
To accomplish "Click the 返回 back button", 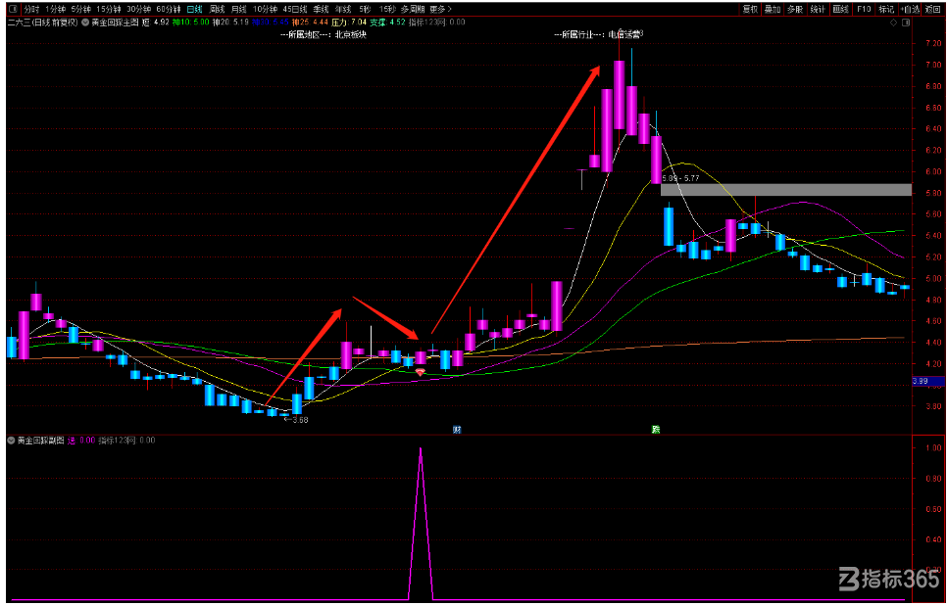I will click(932, 9).
